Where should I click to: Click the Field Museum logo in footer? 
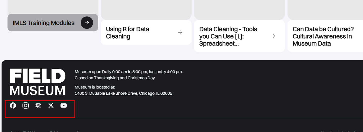point(38,82)
